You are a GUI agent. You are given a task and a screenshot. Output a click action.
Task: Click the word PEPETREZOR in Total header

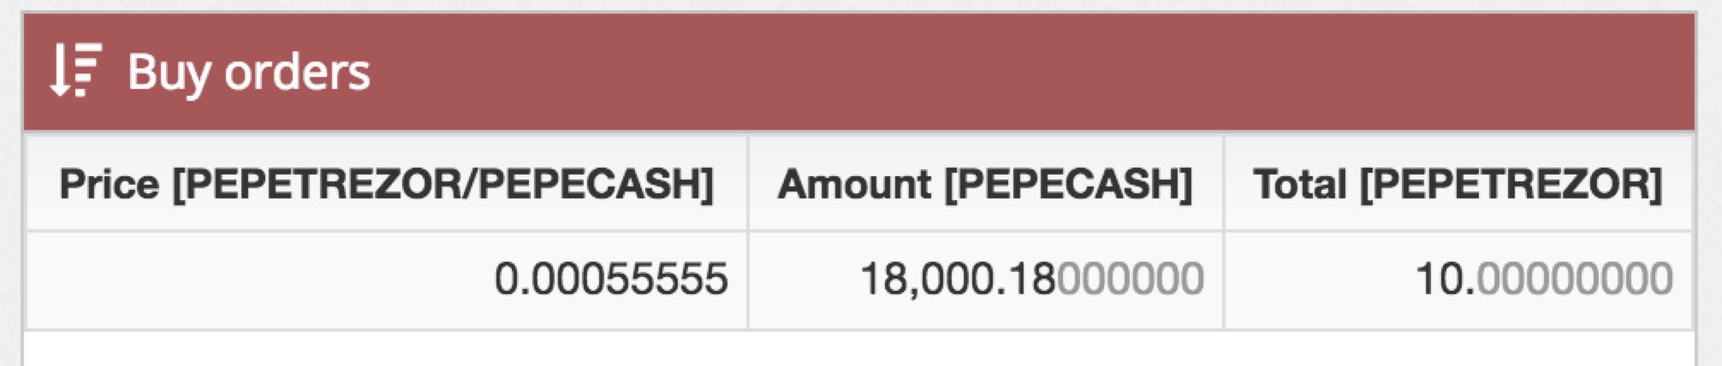(1511, 185)
